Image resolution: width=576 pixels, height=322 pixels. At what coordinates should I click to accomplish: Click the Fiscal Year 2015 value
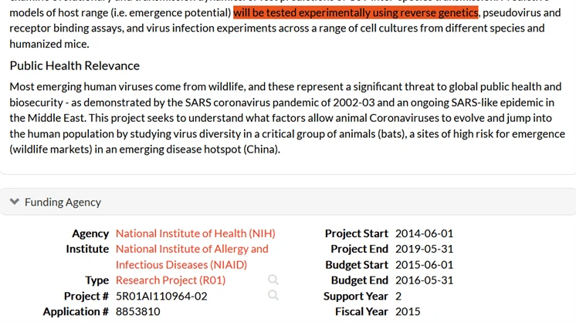tap(407, 311)
